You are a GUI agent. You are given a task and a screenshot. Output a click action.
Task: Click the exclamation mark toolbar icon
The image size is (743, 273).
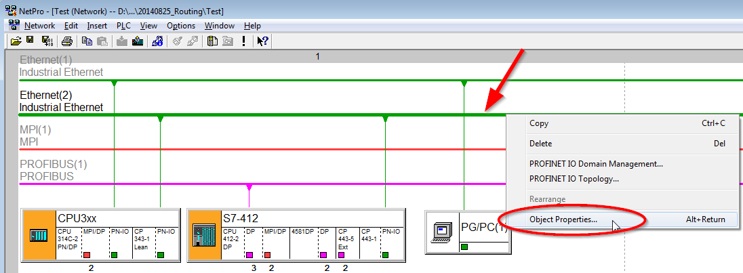[x=243, y=41]
